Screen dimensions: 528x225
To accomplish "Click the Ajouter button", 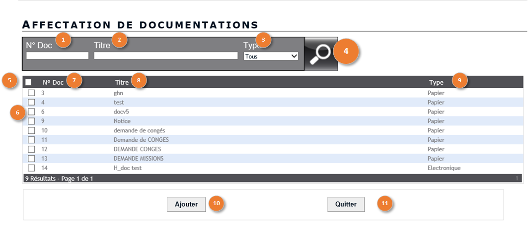I will click(186, 204).
